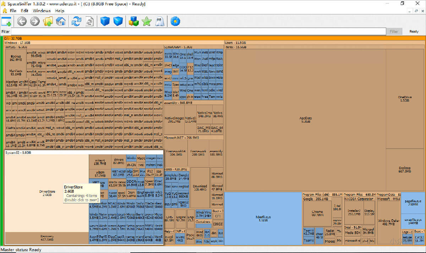Select the hiberfil.sys block
Image resolution: width=426 pixels, height=253 pixels.
263,218
